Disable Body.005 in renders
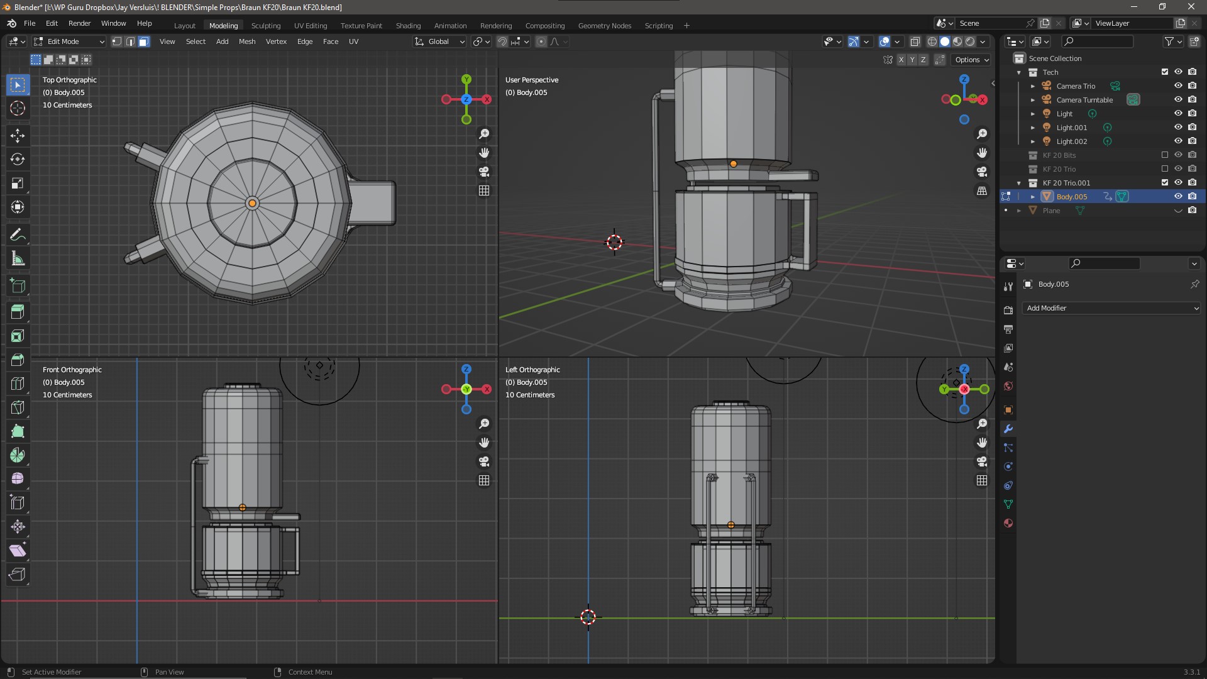Image resolution: width=1207 pixels, height=679 pixels. point(1193,196)
